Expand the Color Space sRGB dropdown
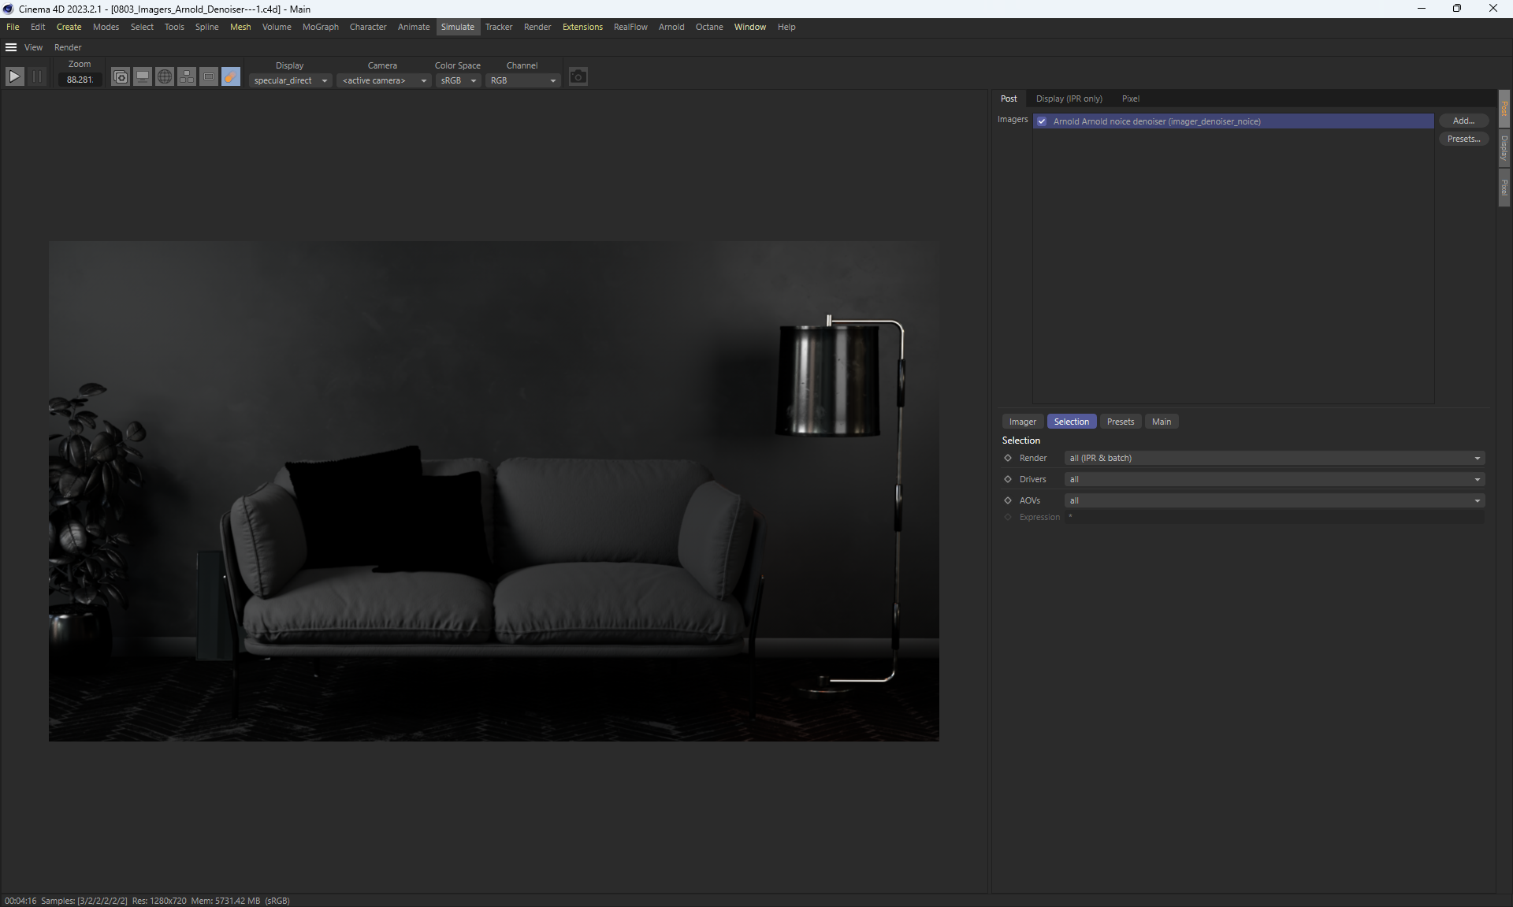1513x907 pixels. click(x=458, y=80)
